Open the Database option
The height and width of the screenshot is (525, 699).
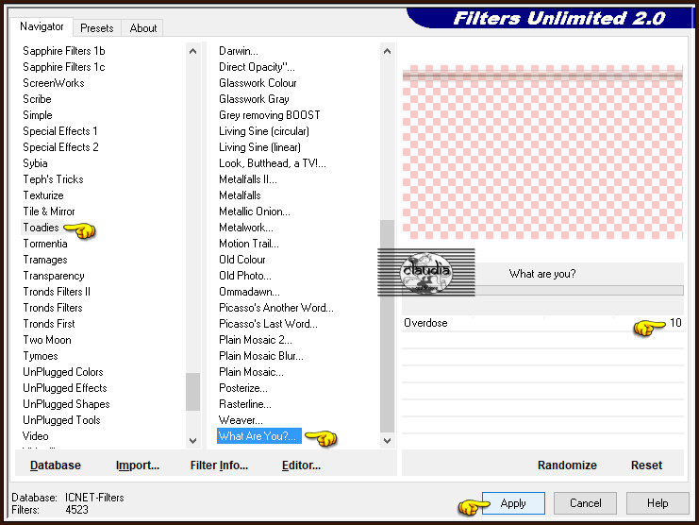click(x=56, y=466)
